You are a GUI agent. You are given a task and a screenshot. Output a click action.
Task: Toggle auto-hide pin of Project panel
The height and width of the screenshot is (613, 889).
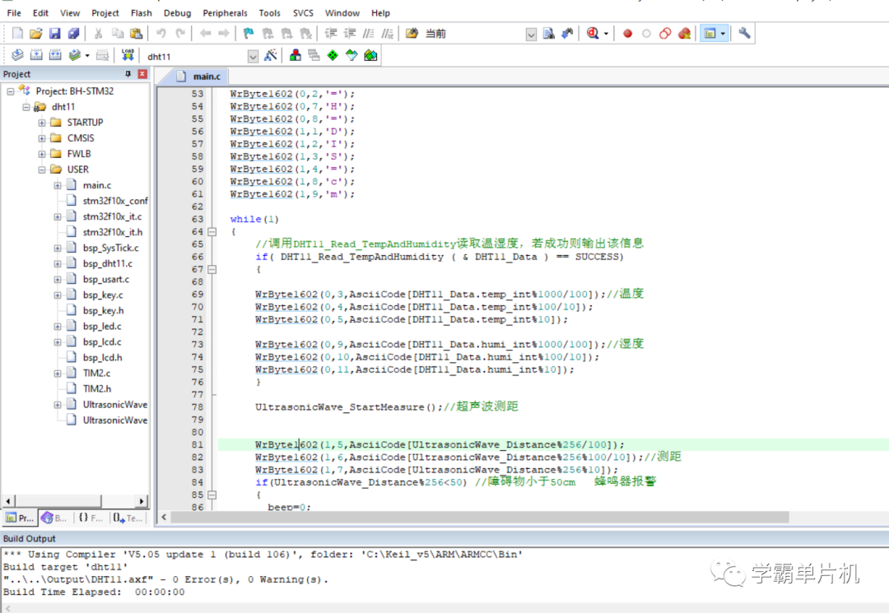[x=128, y=74]
